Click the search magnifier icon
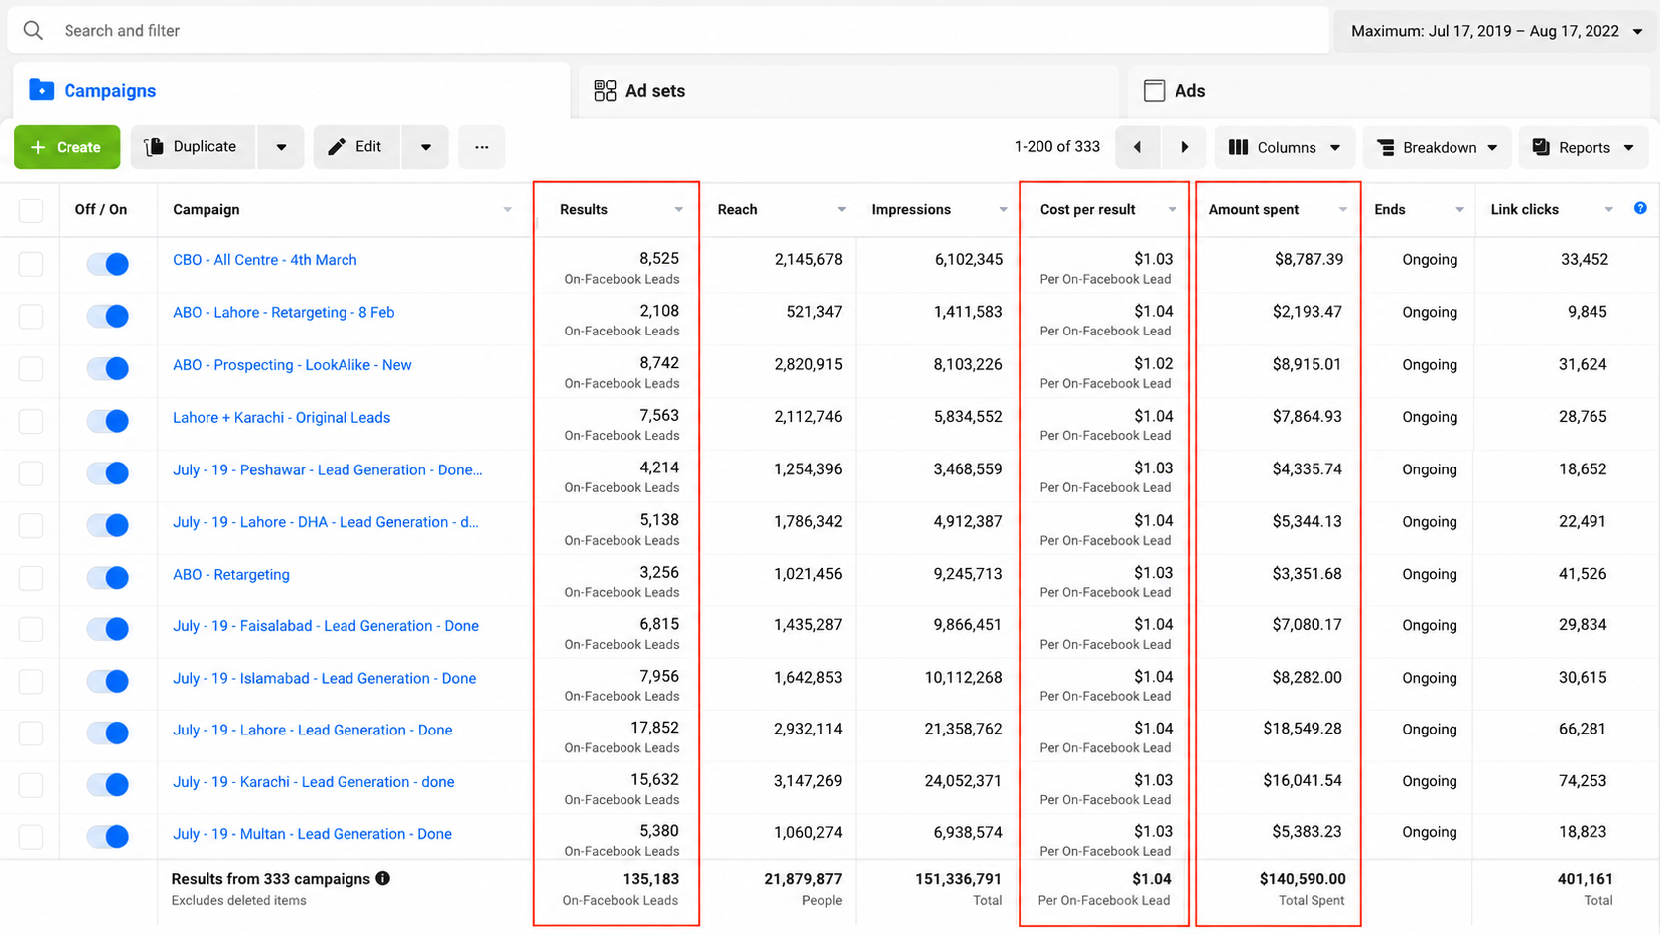1660x934 pixels. (33, 31)
